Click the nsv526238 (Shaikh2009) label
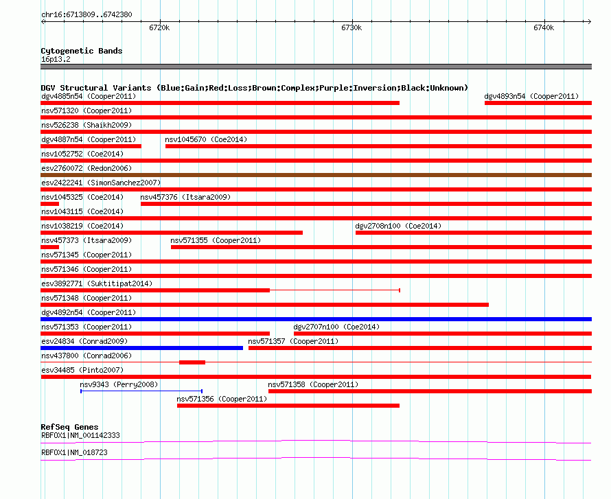 coord(87,125)
